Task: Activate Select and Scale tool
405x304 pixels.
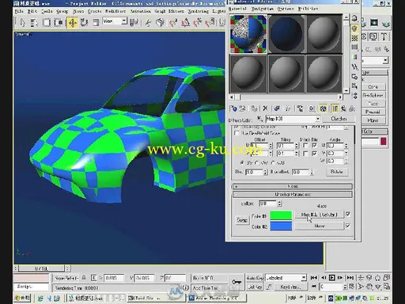Action: [96, 23]
